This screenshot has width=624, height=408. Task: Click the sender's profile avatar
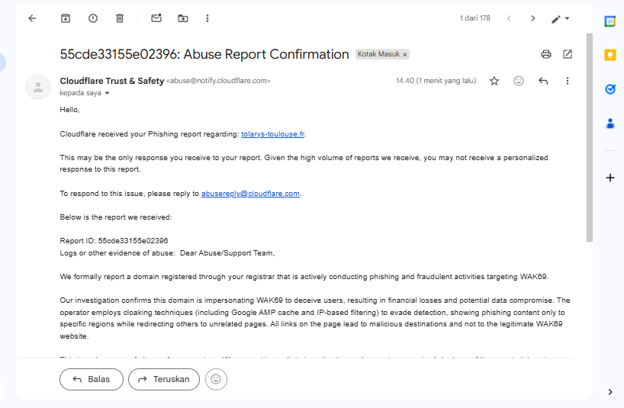(x=38, y=87)
